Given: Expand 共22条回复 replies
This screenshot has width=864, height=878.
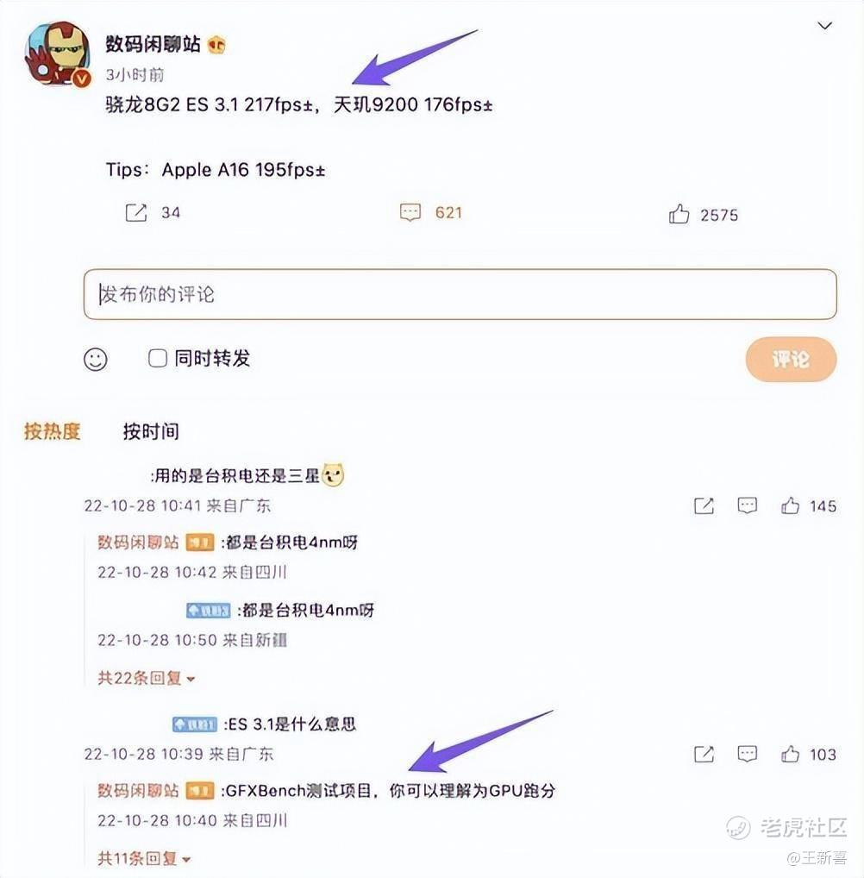Looking at the screenshot, I should [146, 678].
